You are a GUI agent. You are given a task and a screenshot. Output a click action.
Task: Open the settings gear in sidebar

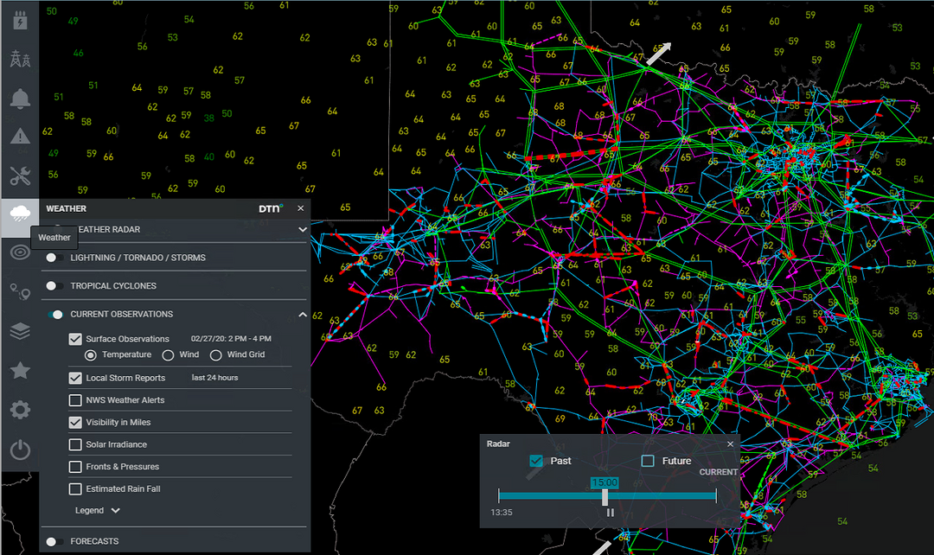pyautogui.click(x=19, y=410)
